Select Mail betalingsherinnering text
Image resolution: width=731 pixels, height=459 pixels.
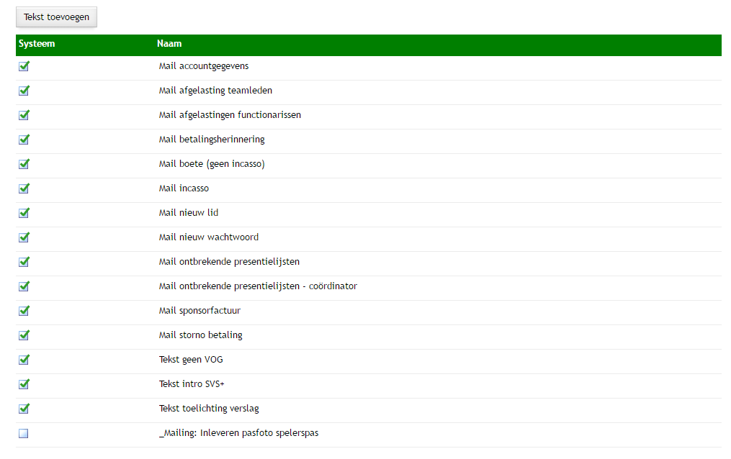(x=212, y=140)
